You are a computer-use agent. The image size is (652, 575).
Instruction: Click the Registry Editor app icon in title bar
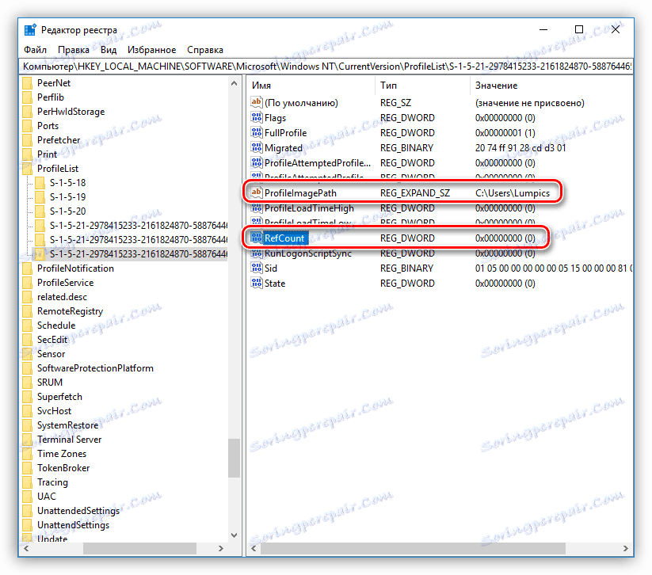30,30
